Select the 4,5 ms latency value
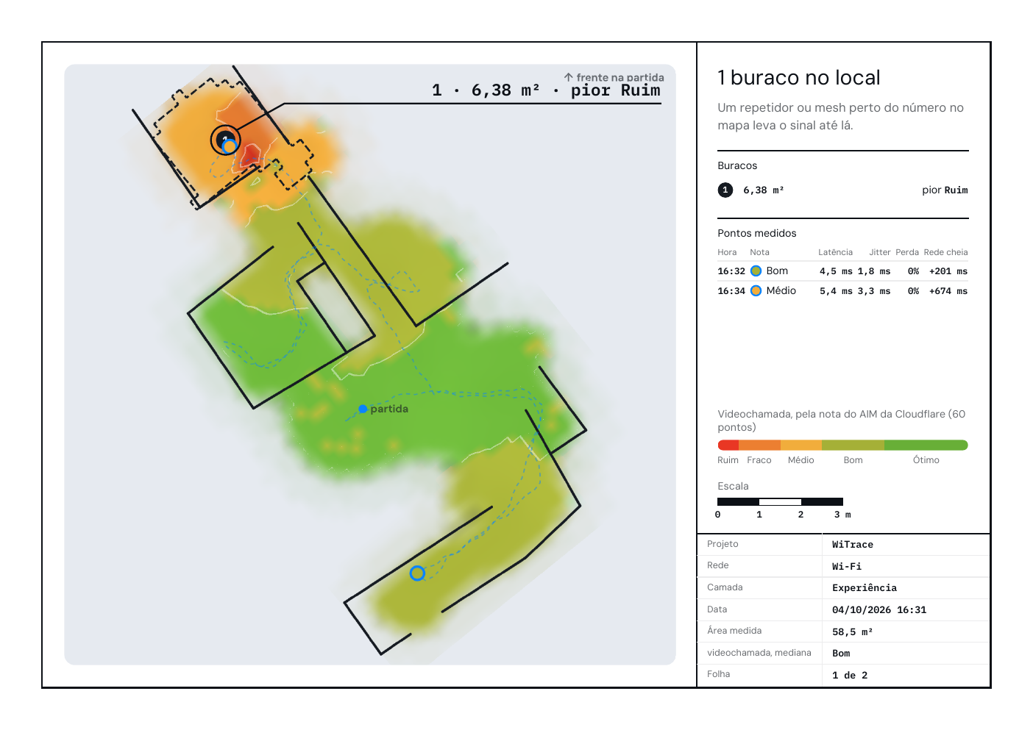This screenshot has height=730, width=1033. point(837,271)
